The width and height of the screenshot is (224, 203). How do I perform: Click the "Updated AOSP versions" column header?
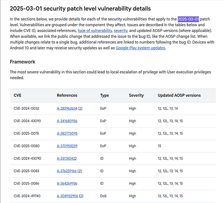[179, 96]
